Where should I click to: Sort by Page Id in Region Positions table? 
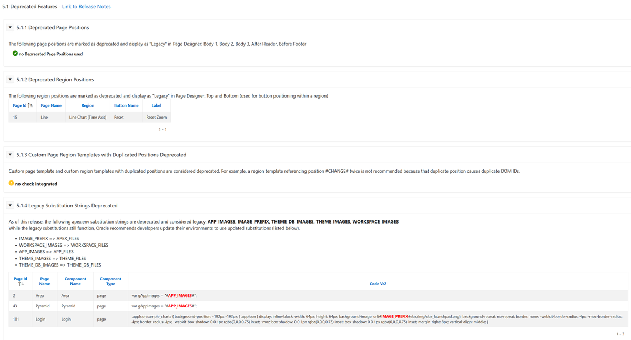(x=23, y=105)
